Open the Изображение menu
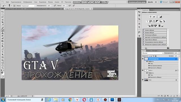The width and height of the screenshot is (181, 102). [x=28, y=2]
